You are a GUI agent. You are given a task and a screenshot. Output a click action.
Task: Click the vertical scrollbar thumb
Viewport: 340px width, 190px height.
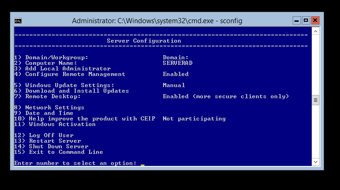[x=315, y=100]
